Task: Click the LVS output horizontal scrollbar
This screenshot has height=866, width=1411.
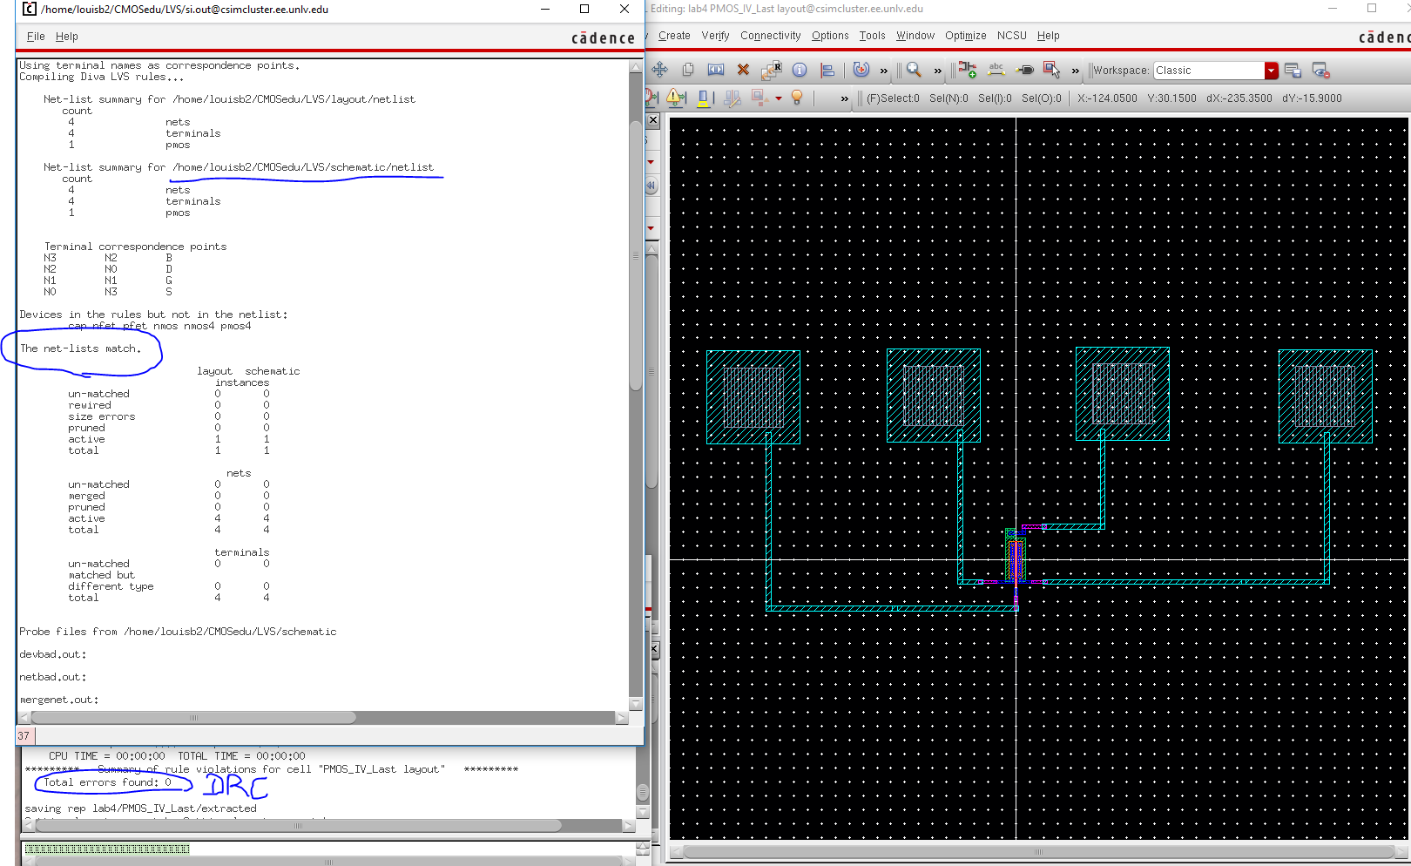Action: [193, 718]
